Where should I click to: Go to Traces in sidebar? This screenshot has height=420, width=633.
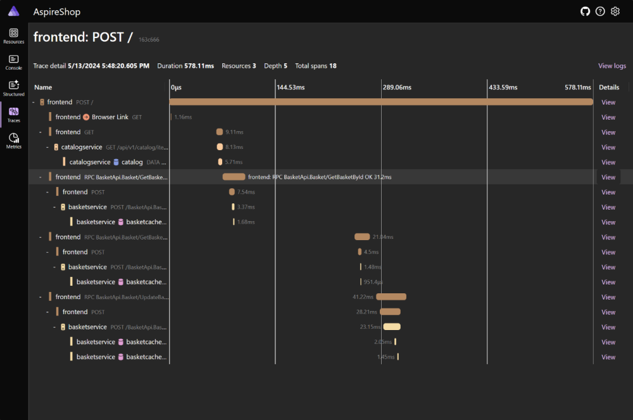(x=14, y=115)
